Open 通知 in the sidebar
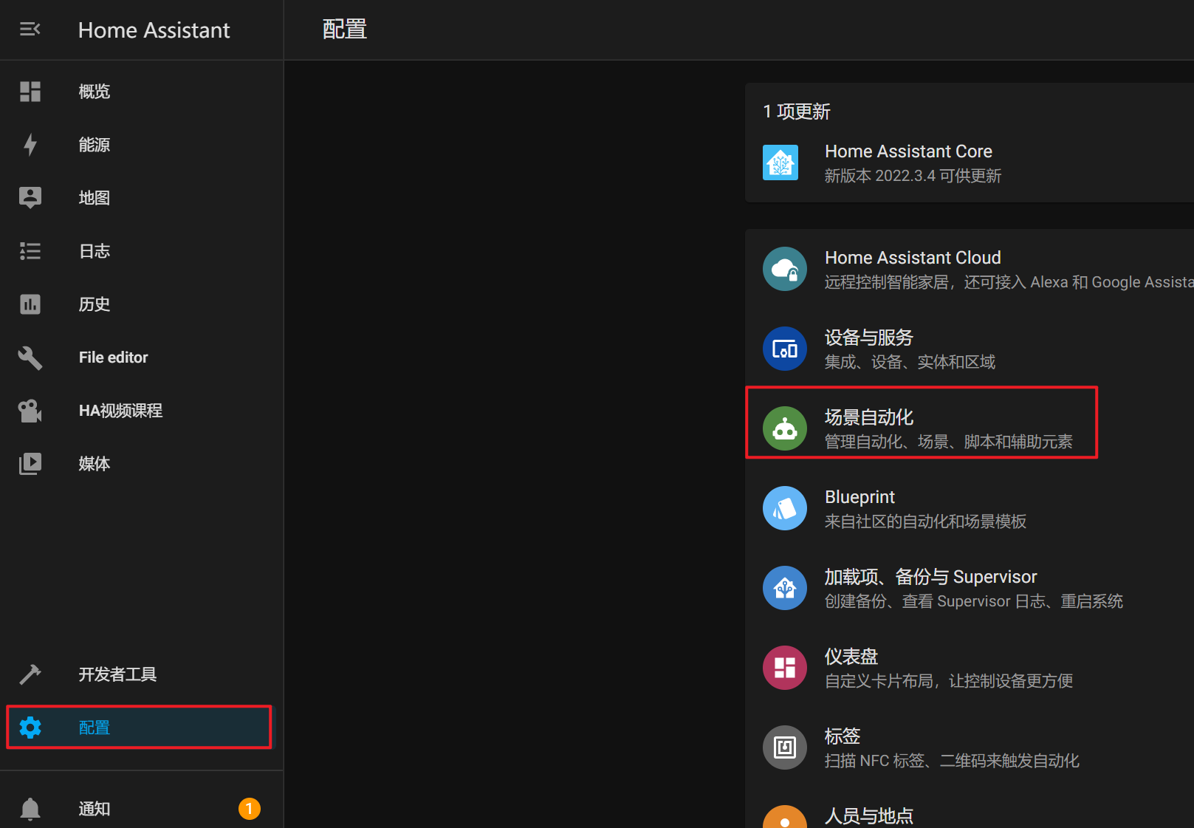This screenshot has width=1194, height=828. (x=142, y=810)
